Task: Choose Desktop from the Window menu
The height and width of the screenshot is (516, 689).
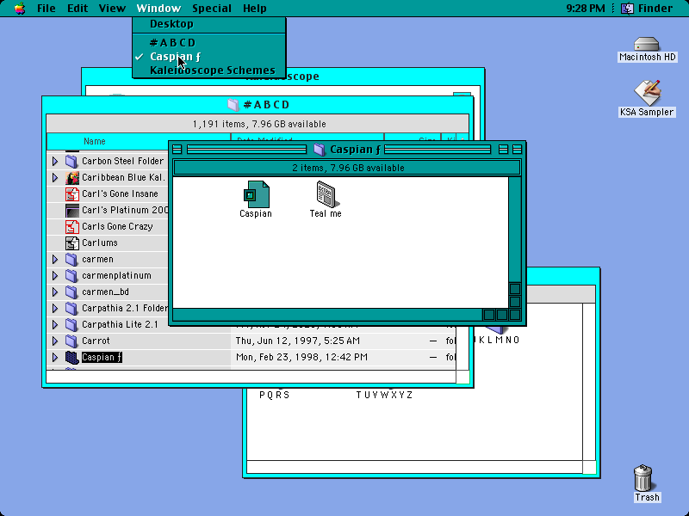Action: click(x=209, y=24)
